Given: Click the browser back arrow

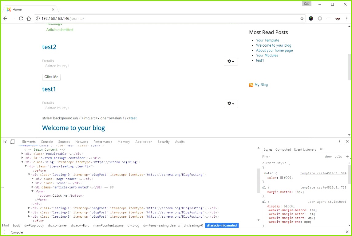Looking at the screenshot, I should click(x=5, y=18).
